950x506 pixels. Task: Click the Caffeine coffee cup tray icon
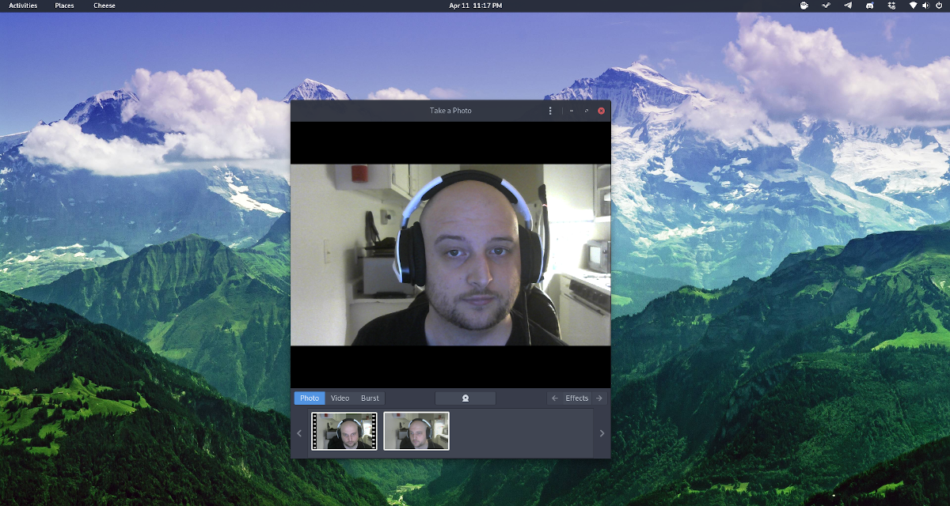(804, 6)
